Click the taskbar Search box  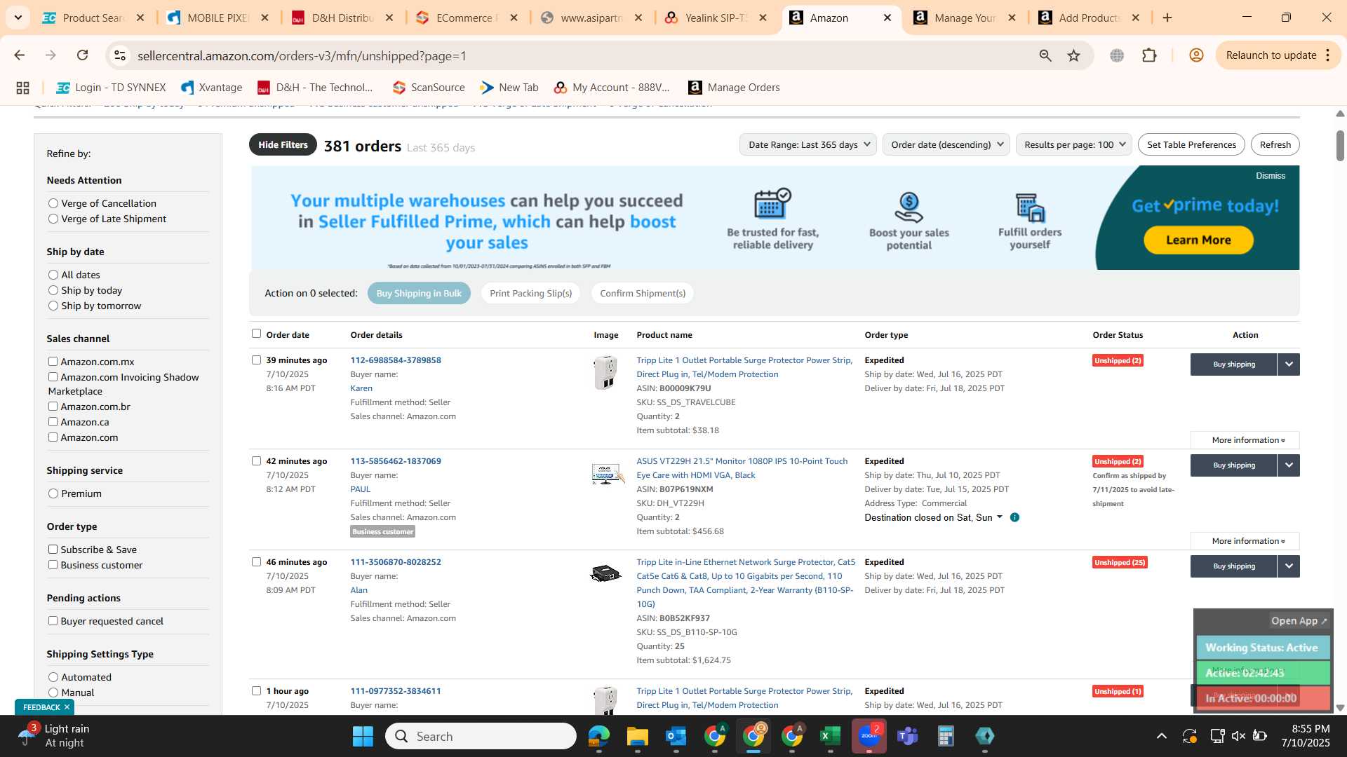(x=481, y=736)
